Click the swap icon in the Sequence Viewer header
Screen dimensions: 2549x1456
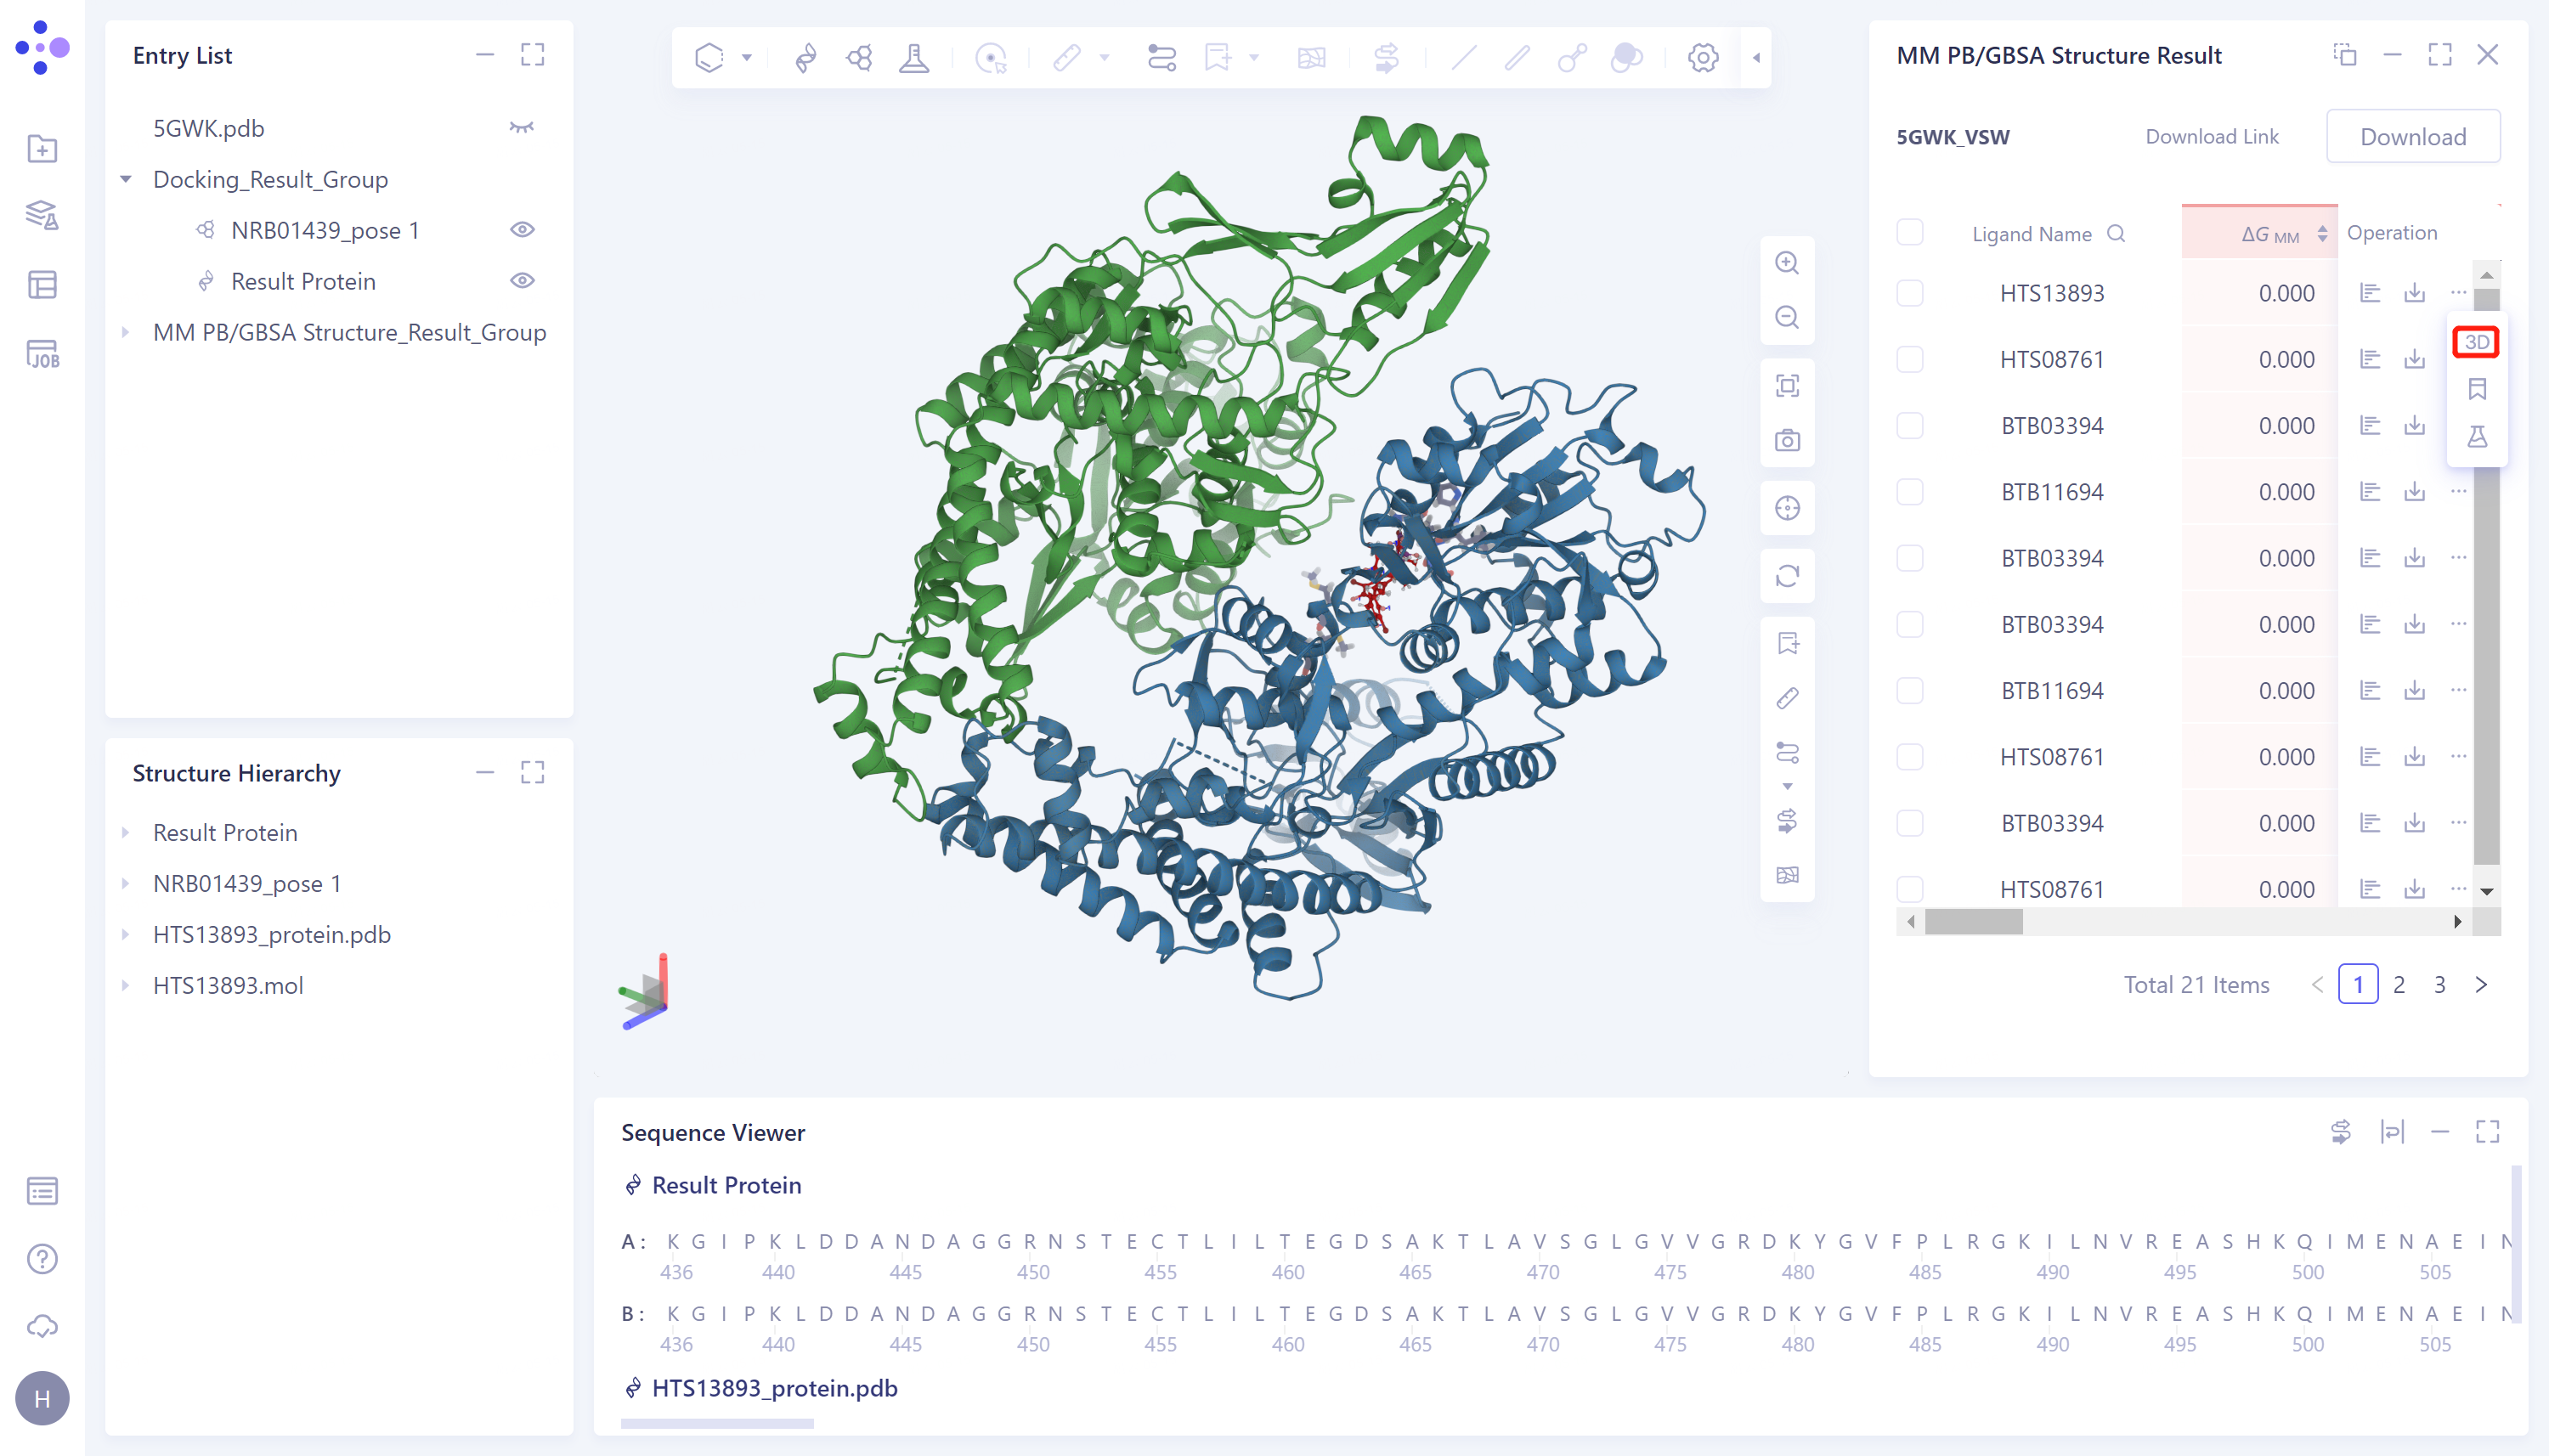[x=2340, y=1132]
